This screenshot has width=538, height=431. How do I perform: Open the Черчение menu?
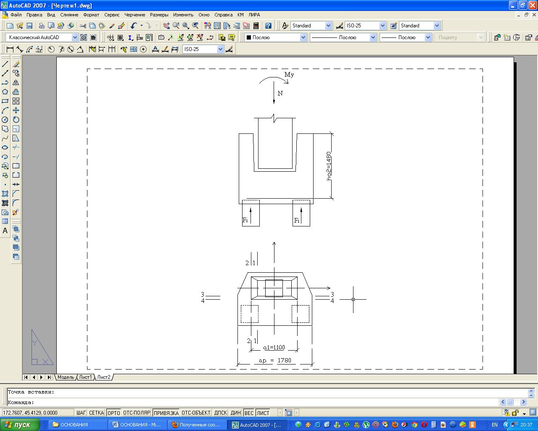[134, 15]
